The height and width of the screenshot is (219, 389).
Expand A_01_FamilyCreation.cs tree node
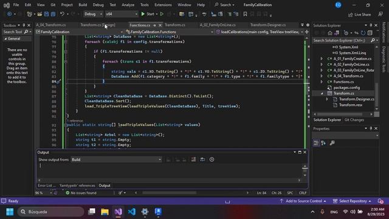click(322, 58)
